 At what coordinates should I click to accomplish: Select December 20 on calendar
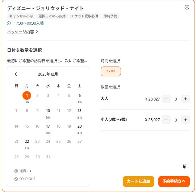(x=79, y=129)
